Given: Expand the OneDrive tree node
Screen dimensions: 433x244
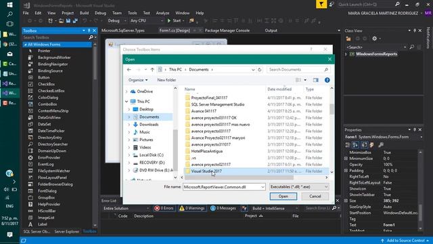Looking at the screenshot, I should [127, 91].
